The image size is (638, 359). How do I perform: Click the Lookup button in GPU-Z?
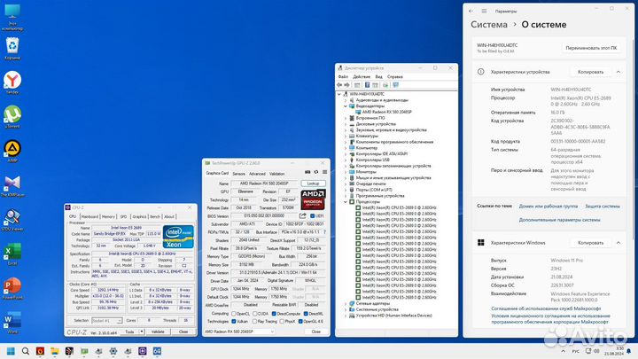tap(314, 183)
